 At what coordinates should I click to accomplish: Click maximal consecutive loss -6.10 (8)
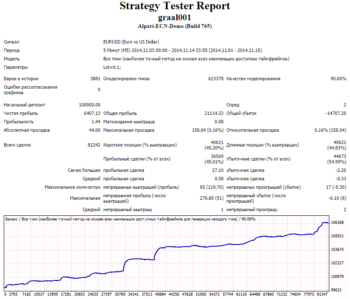click(x=337, y=198)
